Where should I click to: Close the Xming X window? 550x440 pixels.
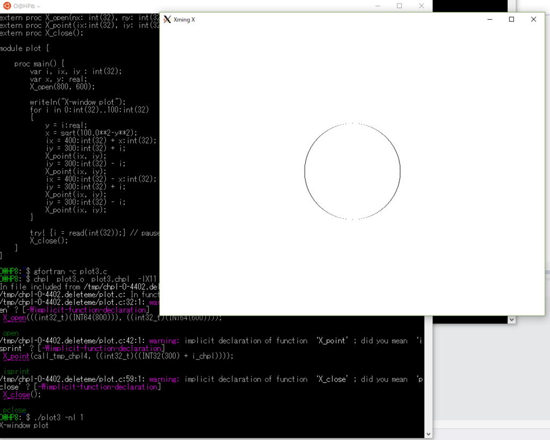(x=533, y=19)
